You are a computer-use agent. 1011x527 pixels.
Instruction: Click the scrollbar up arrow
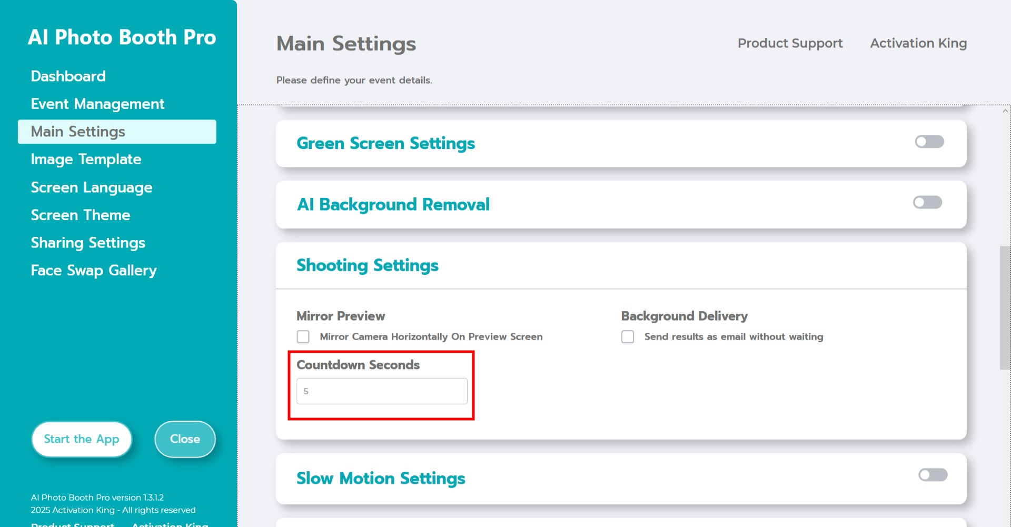[1005, 111]
